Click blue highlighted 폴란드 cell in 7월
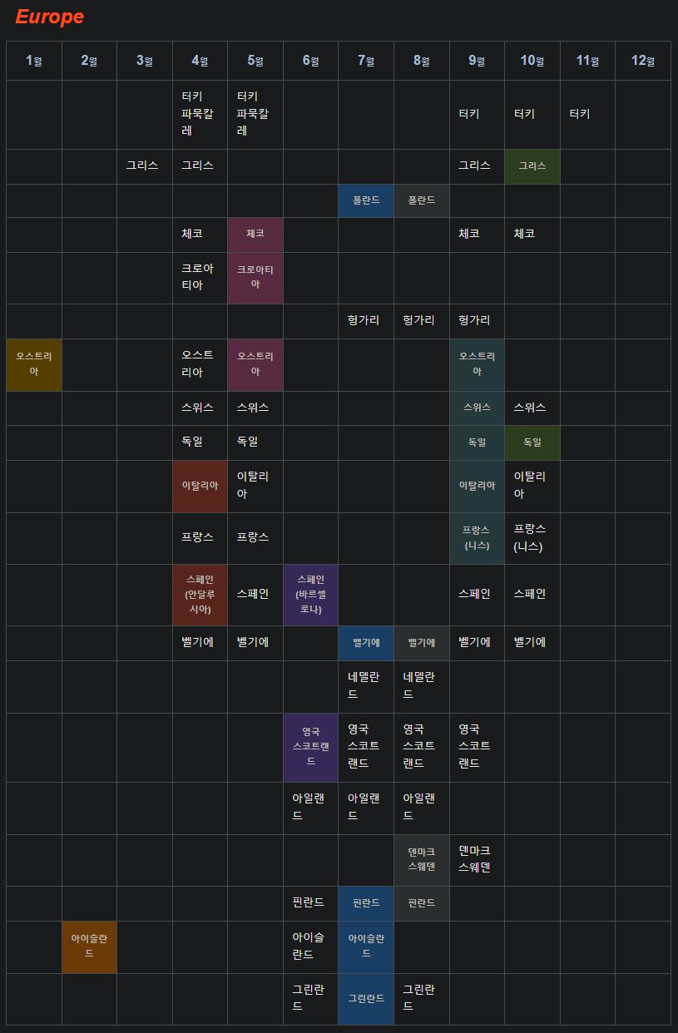The width and height of the screenshot is (678, 1033). click(366, 200)
